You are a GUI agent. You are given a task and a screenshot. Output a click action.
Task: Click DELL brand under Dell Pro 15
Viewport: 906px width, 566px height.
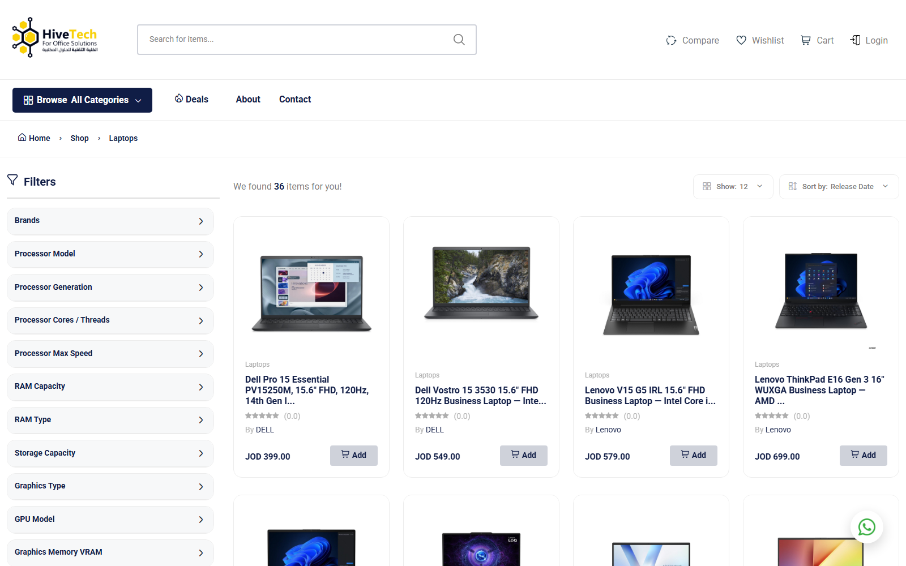265,430
